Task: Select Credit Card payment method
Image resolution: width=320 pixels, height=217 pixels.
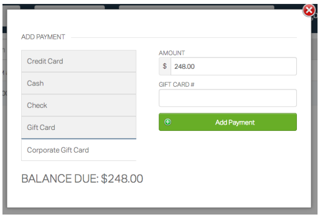Action: coord(79,61)
